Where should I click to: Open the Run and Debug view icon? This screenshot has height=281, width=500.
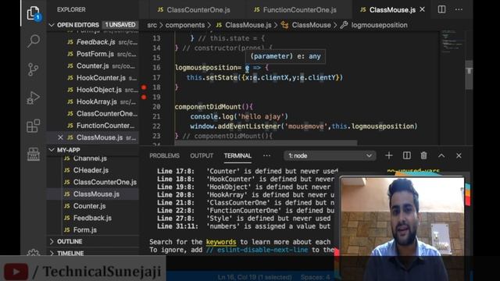33,98
